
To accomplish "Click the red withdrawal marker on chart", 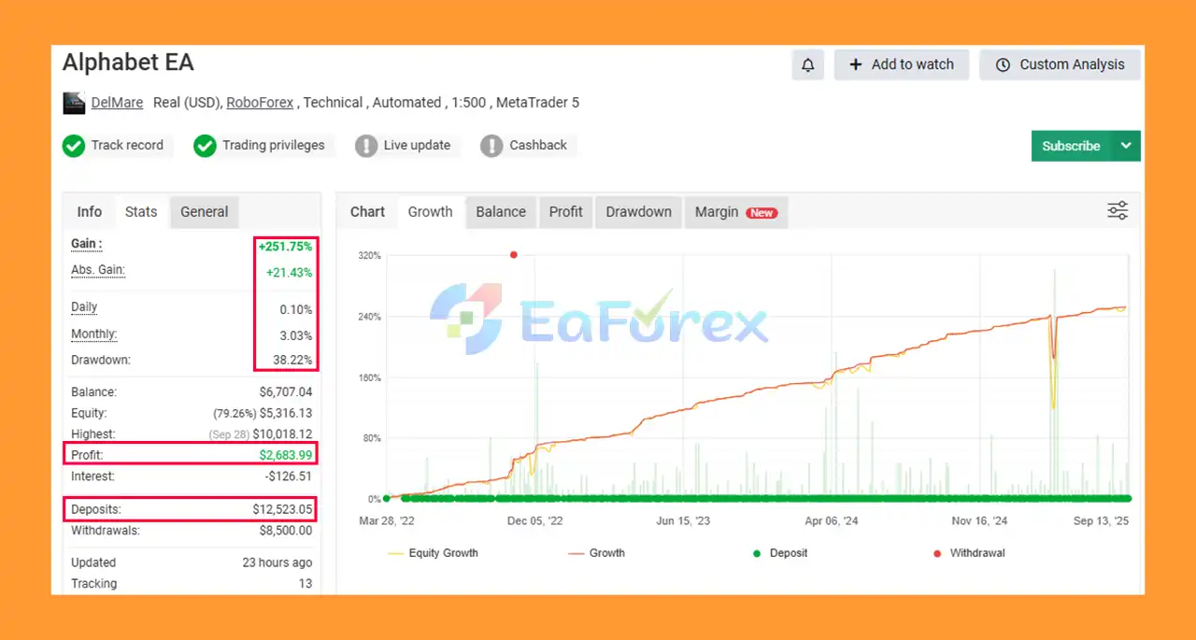I will [513, 254].
